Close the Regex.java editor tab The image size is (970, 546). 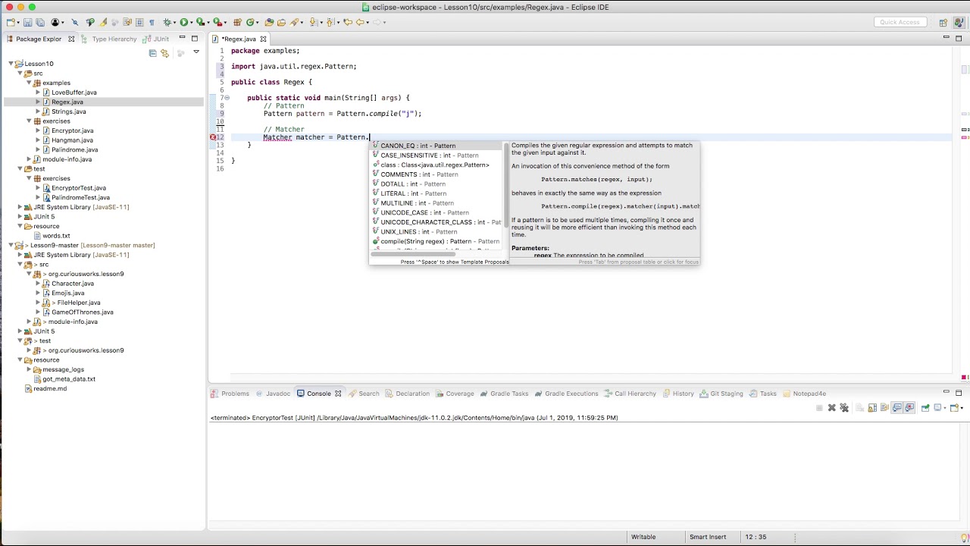(x=264, y=39)
